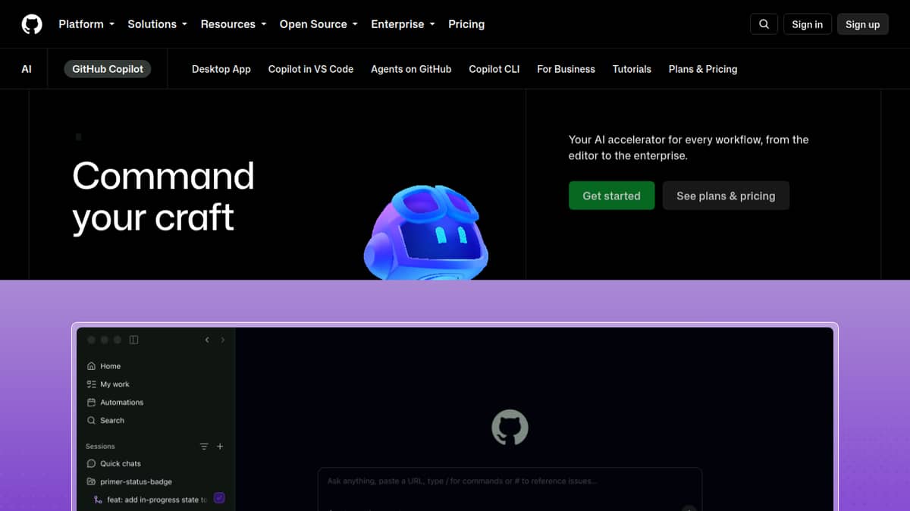This screenshot has width=910, height=511.
Task: Click the See plans & pricing button
Action: point(726,196)
